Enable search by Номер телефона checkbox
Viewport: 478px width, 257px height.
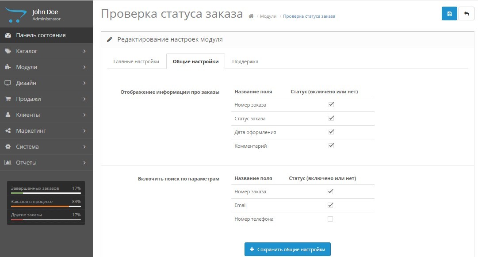[330, 219]
